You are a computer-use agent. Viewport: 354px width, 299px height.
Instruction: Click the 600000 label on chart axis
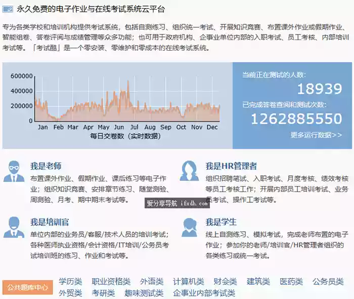[22, 76]
